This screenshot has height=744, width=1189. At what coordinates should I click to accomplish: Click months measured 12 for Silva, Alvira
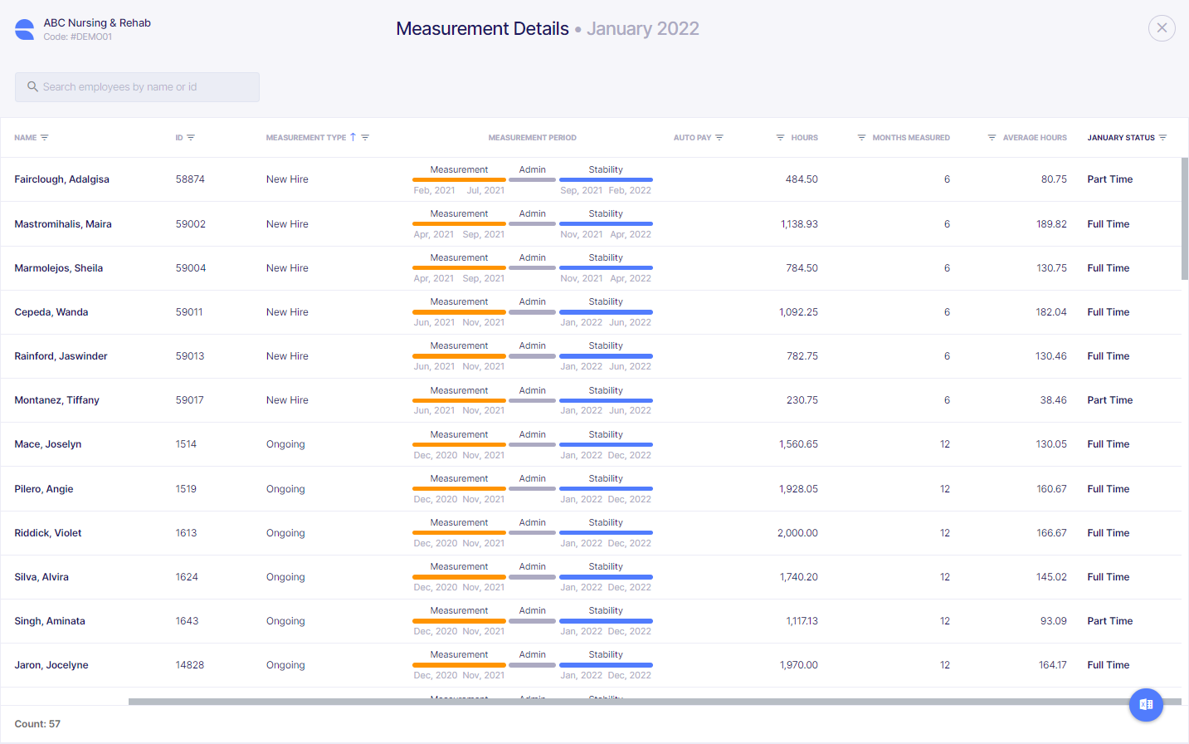click(x=945, y=577)
